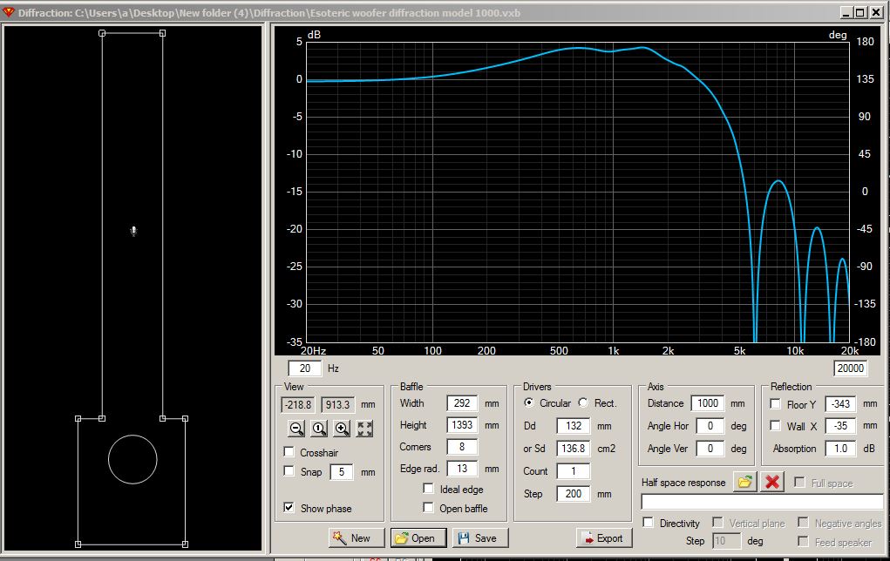Open half space response file via folder icon
This screenshot has width=890, height=561.
(x=744, y=483)
